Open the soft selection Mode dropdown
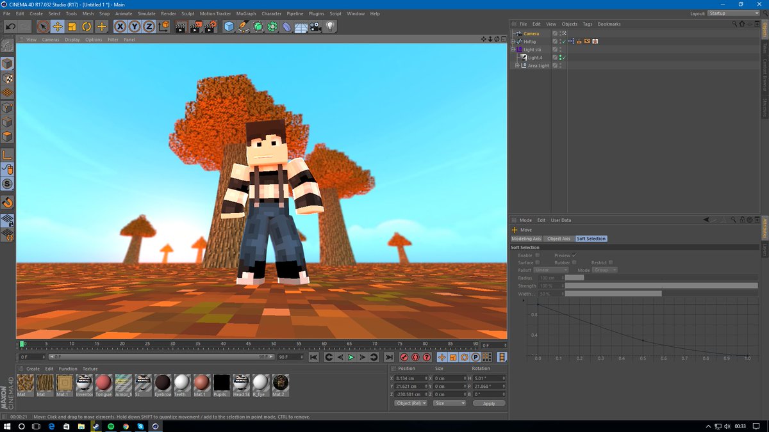Viewport: 769px width, 432px height. 605,270
